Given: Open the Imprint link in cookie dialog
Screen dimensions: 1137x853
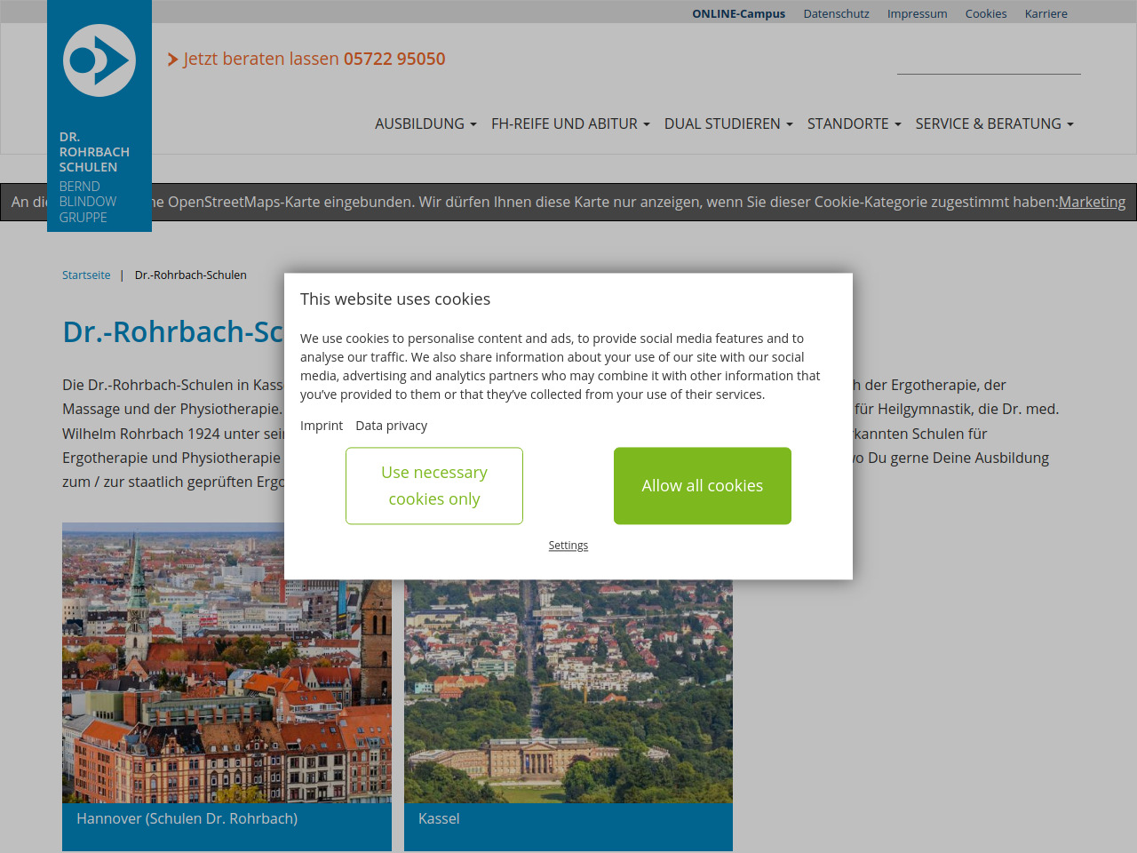Looking at the screenshot, I should pos(321,426).
